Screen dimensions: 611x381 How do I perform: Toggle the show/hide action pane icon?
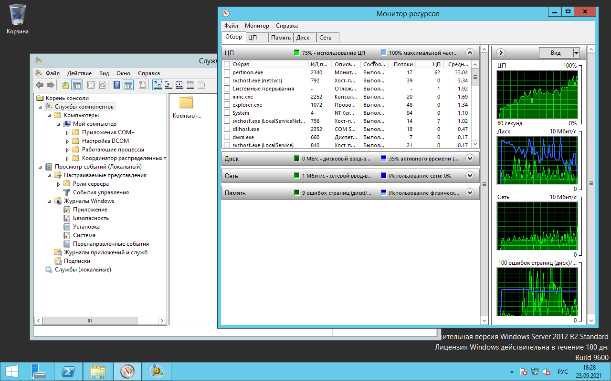coord(128,85)
